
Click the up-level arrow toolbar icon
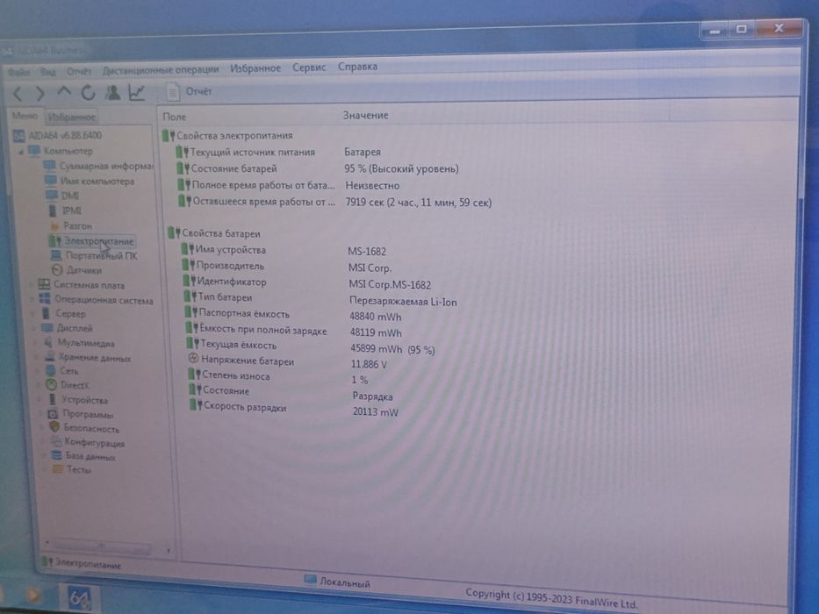(x=64, y=92)
